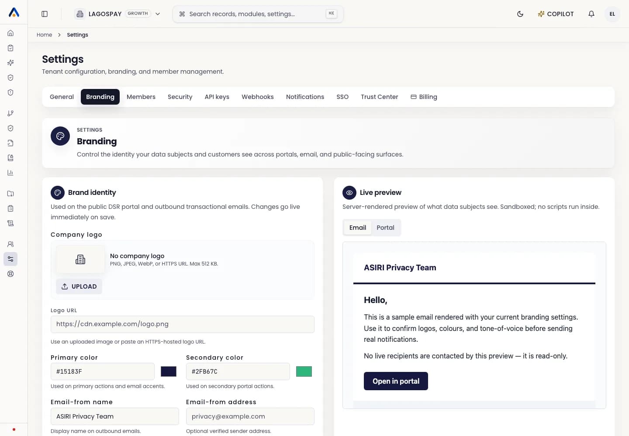The height and width of the screenshot is (436, 629).
Task: Open the Trust Center tab
Action: click(380, 97)
